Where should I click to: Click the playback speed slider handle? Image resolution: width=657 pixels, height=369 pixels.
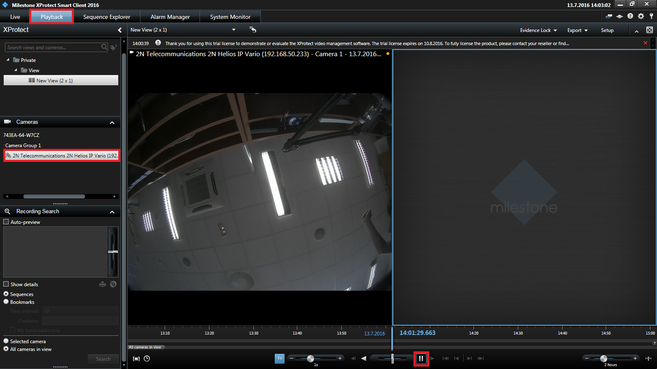[x=310, y=359]
